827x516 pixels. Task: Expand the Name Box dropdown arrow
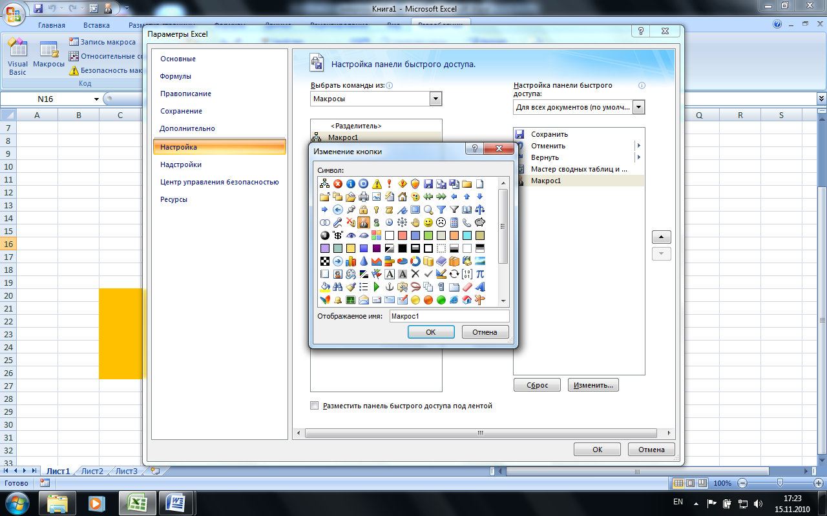coord(96,99)
